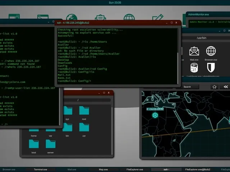
Task: Click the root path bar in file explorer
Action: (x=87, y=100)
